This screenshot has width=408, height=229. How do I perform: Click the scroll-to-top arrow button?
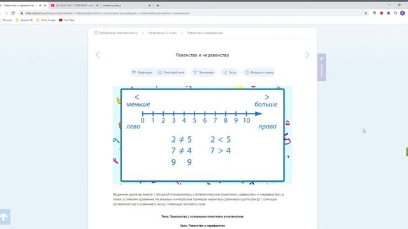click(4, 216)
